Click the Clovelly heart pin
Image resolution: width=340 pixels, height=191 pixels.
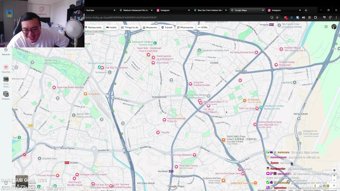[x=158, y=132]
